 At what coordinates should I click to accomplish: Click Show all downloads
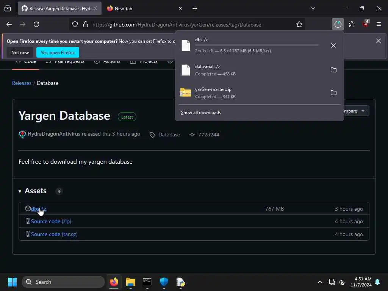pyautogui.click(x=201, y=113)
